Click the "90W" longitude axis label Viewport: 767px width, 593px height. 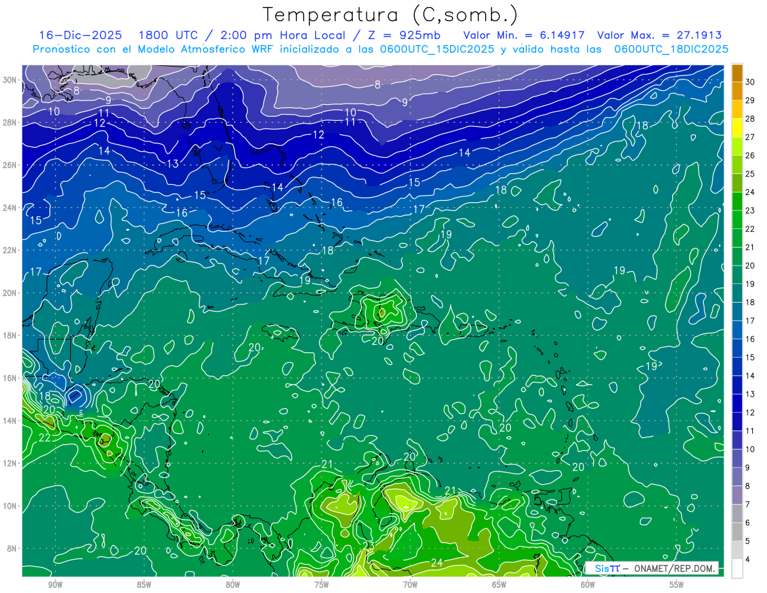(x=55, y=585)
